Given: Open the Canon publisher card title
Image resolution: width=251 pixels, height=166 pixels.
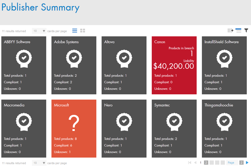Looking at the screenshot, I should 160,42.
